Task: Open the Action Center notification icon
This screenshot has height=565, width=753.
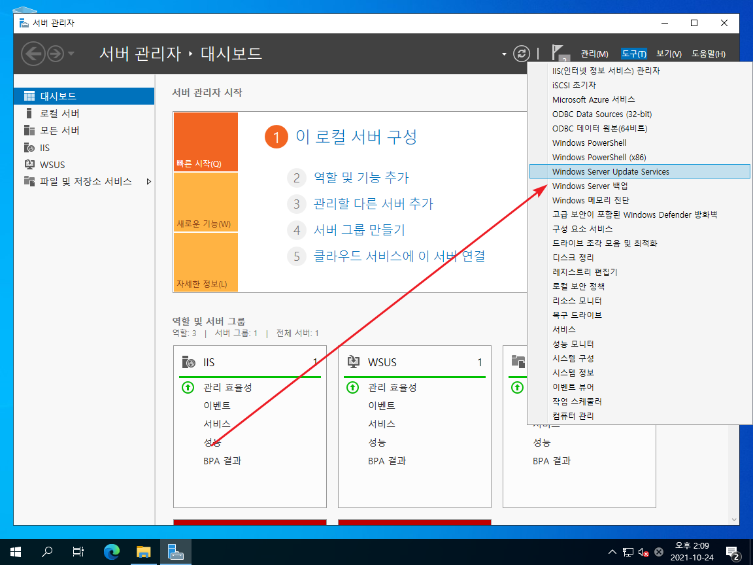Action: (733, 552)
